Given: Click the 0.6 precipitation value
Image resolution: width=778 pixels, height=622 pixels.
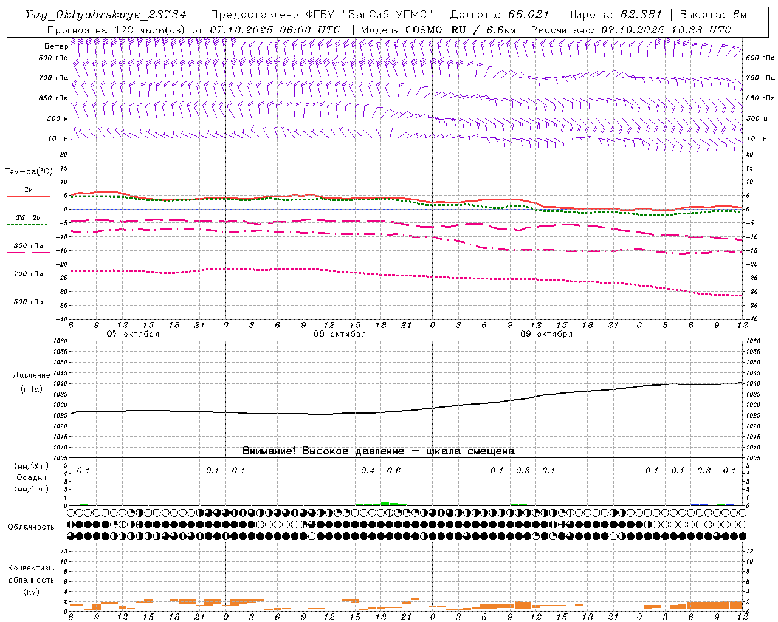Looking at the screenshot, I should [394, 470].
